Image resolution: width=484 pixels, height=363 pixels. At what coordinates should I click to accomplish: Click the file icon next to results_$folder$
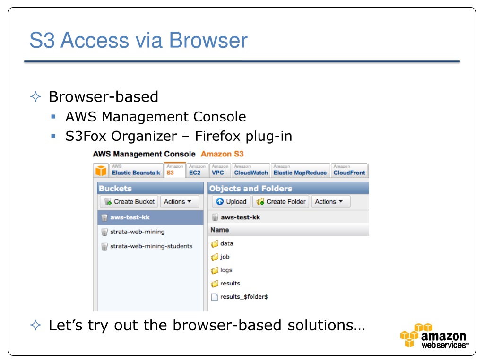[x=215, y=297]
